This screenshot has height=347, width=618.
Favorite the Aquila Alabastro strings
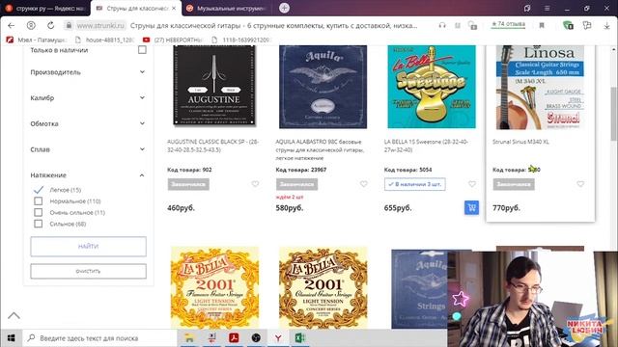[x=363, y=184]
